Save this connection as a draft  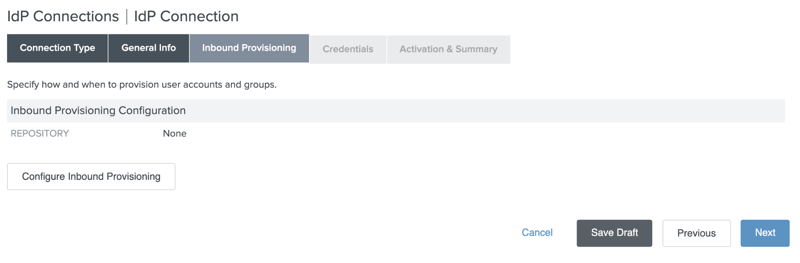tap(614, 233)
